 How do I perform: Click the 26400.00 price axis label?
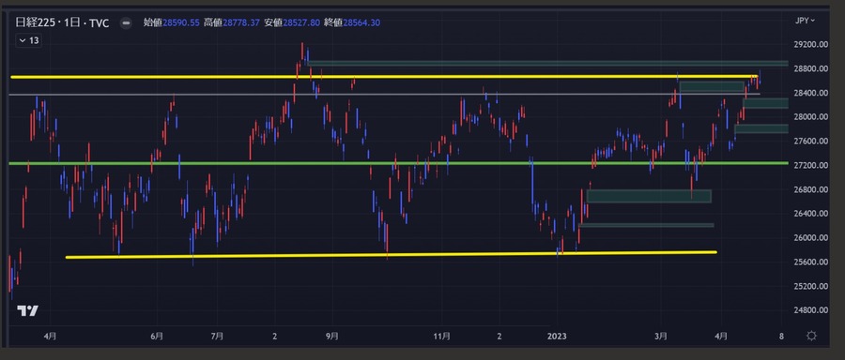coord(810,214)
